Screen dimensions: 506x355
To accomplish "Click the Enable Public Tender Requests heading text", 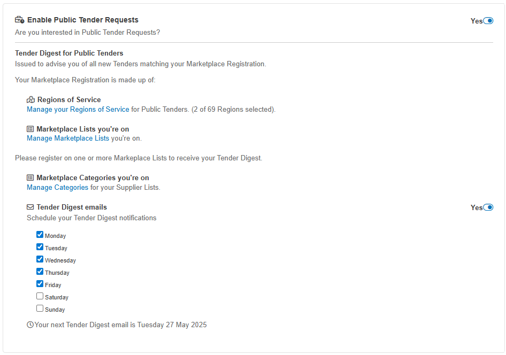I will point(83,20).
